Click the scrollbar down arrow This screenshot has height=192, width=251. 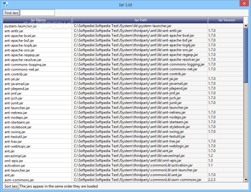click(x=246, y=180)
